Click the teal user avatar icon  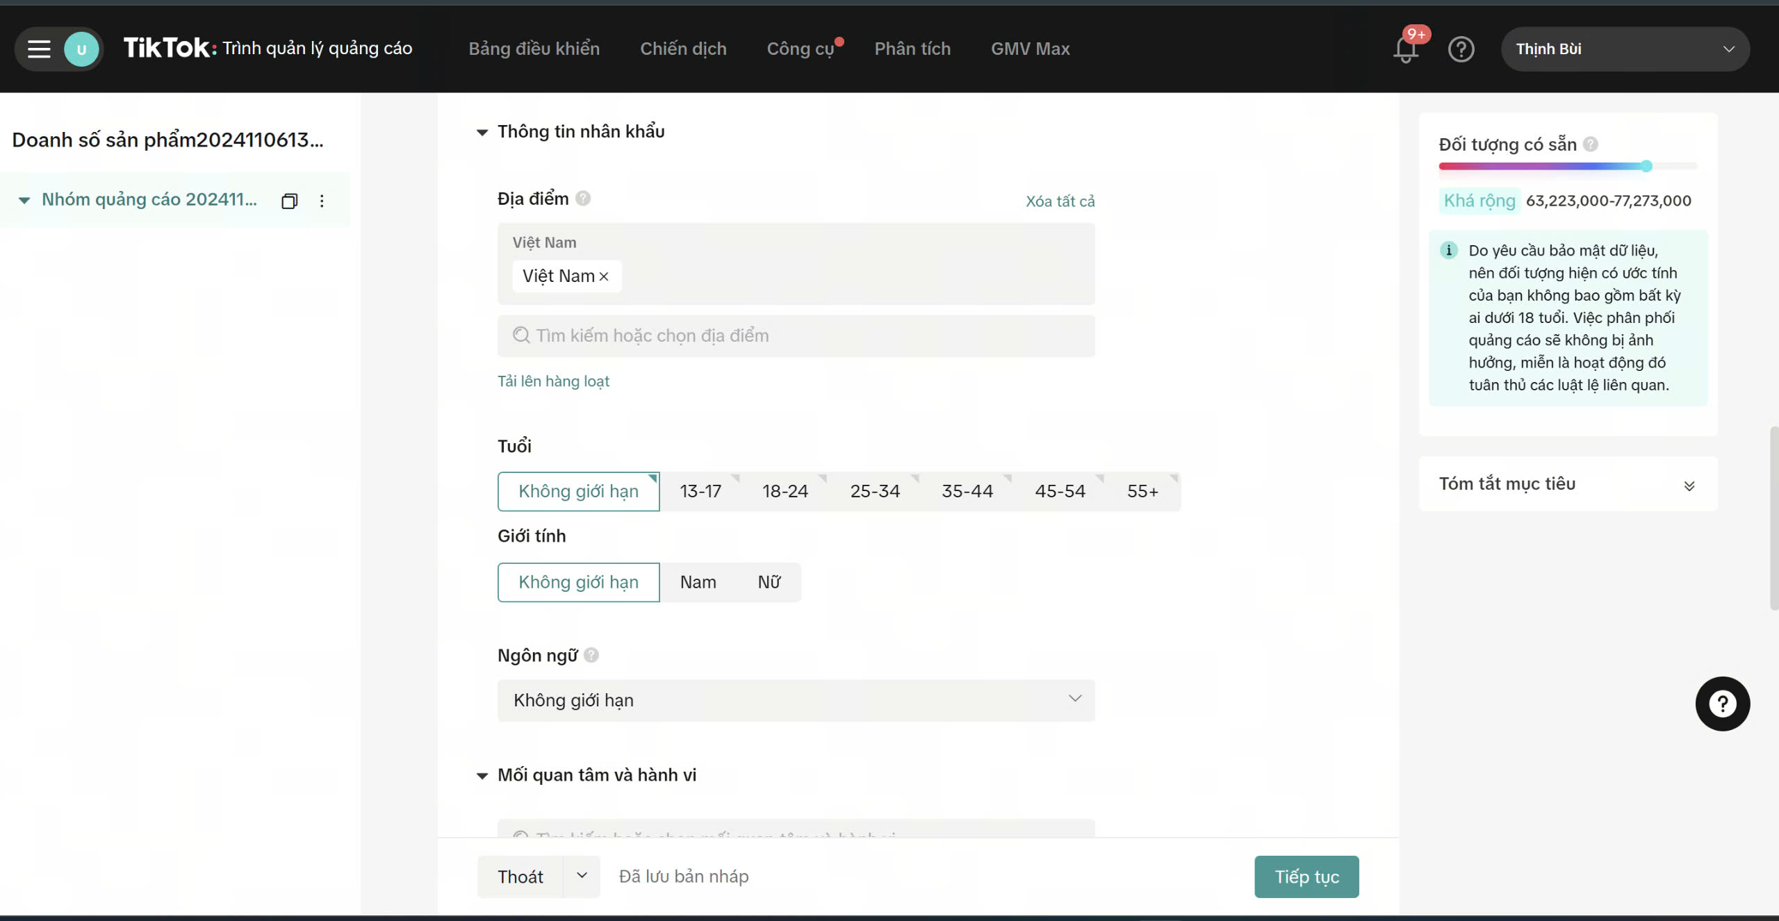tap(81, 49)
